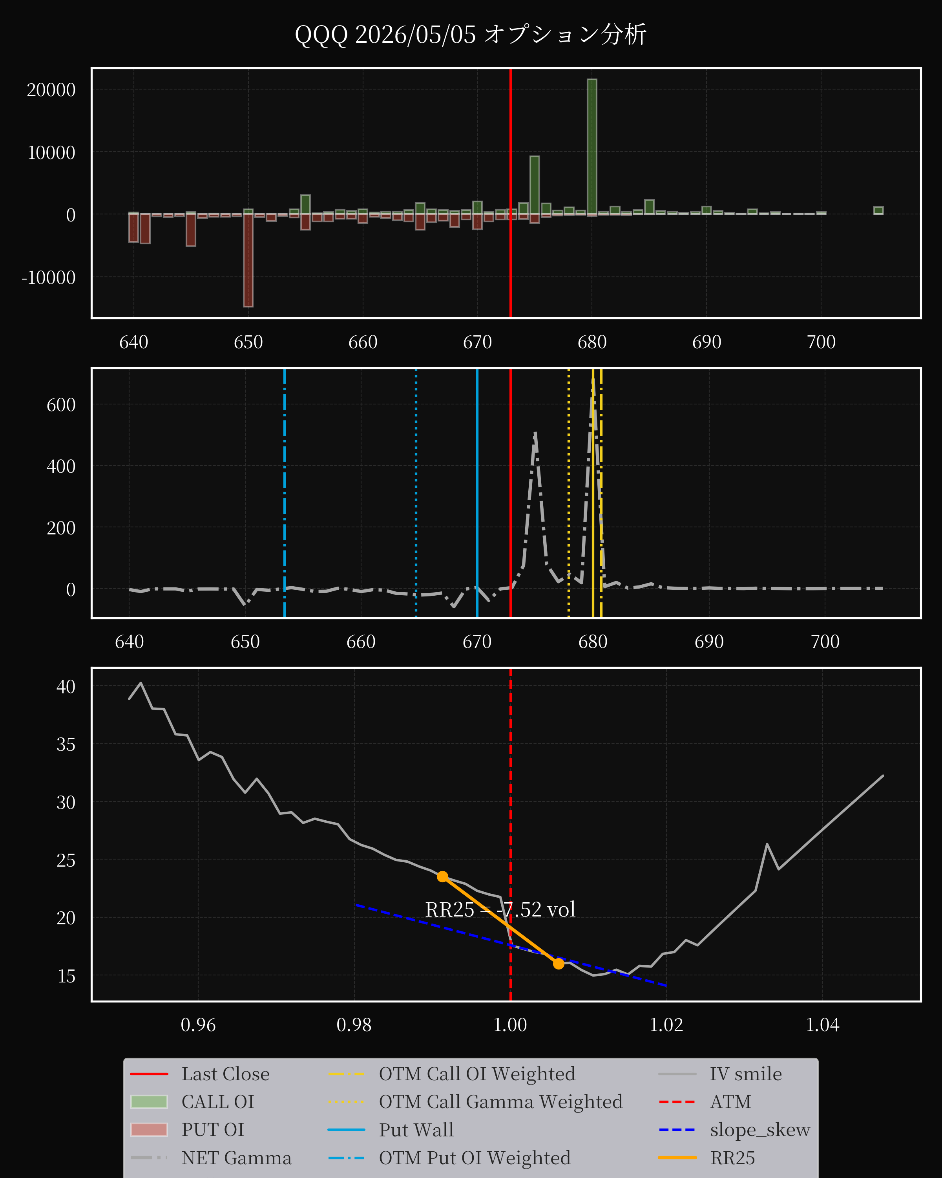Viewport: 942px width, 1178px height.
Task: Click the "0.96" moneyness axis label
Action: (198, 1025)
